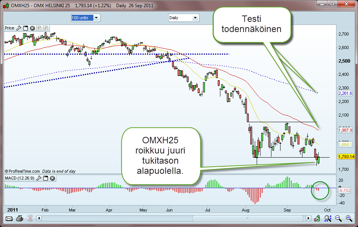The image size is (358, 227).
Task: Minimize the chart window
Action: (322, 4)
